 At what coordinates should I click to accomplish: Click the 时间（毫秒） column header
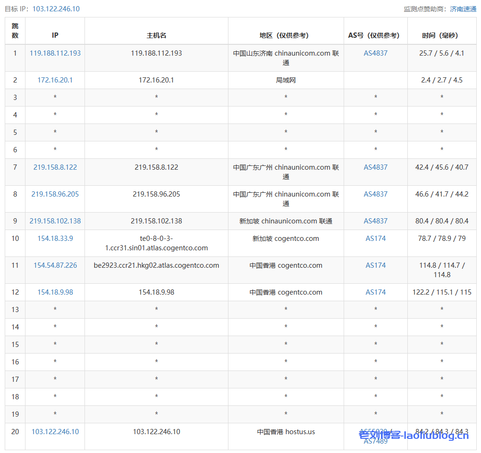(x=441, y=35)
